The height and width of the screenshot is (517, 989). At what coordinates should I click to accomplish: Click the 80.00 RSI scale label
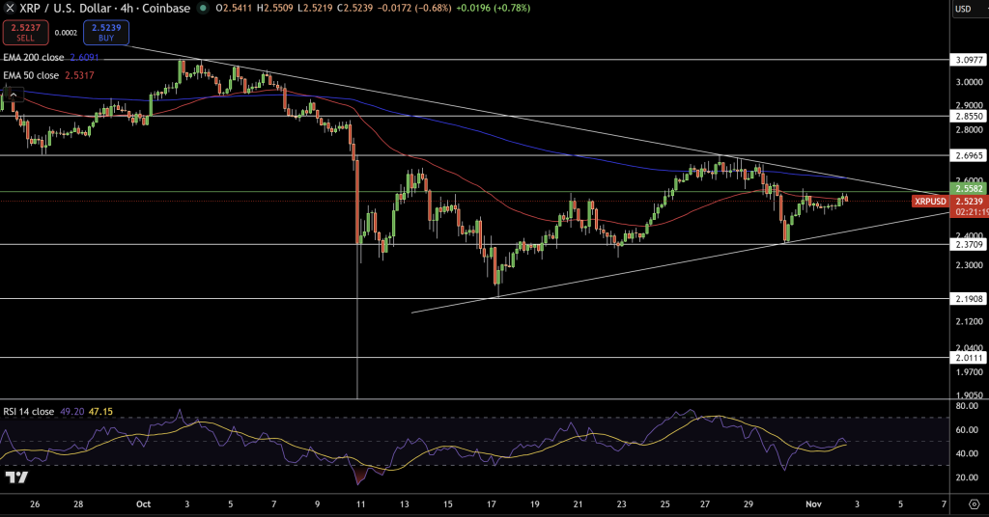click(966, 406)
